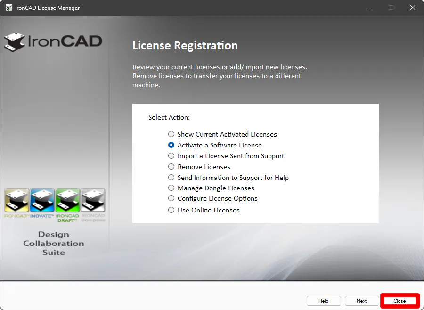Click the Close button at bottom

click(x=400, y=301)
